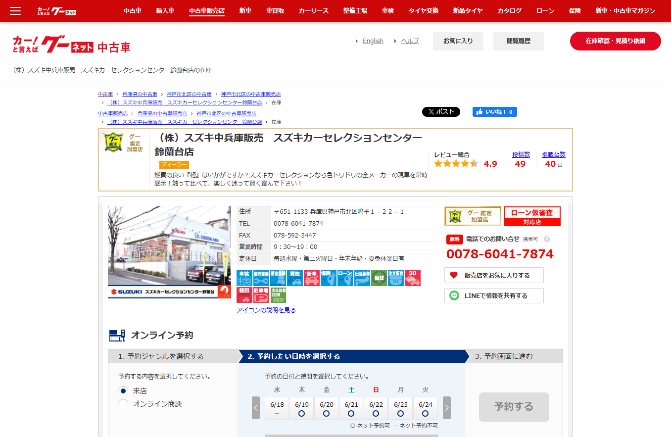Pick the 6/20 reservation slot

click(327, 408)
